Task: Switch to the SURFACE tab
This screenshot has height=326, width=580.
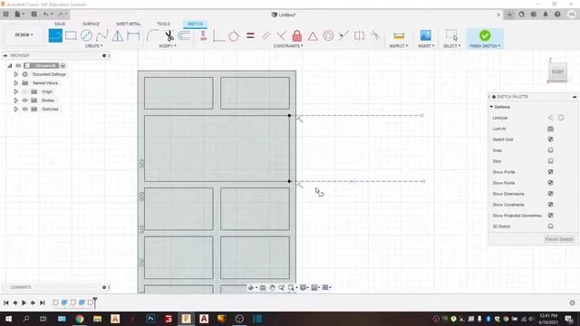Action: point(91,24)
